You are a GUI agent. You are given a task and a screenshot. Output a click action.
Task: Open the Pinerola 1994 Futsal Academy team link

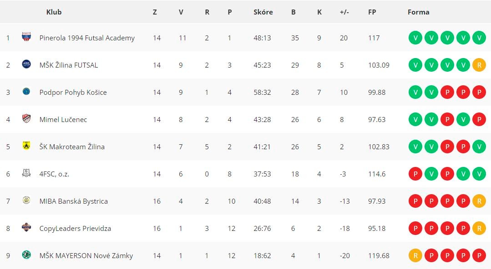tap(87, 38)
